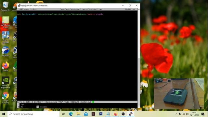
Task: Show hidden system tray icons
Action: (x=176, y=114)
